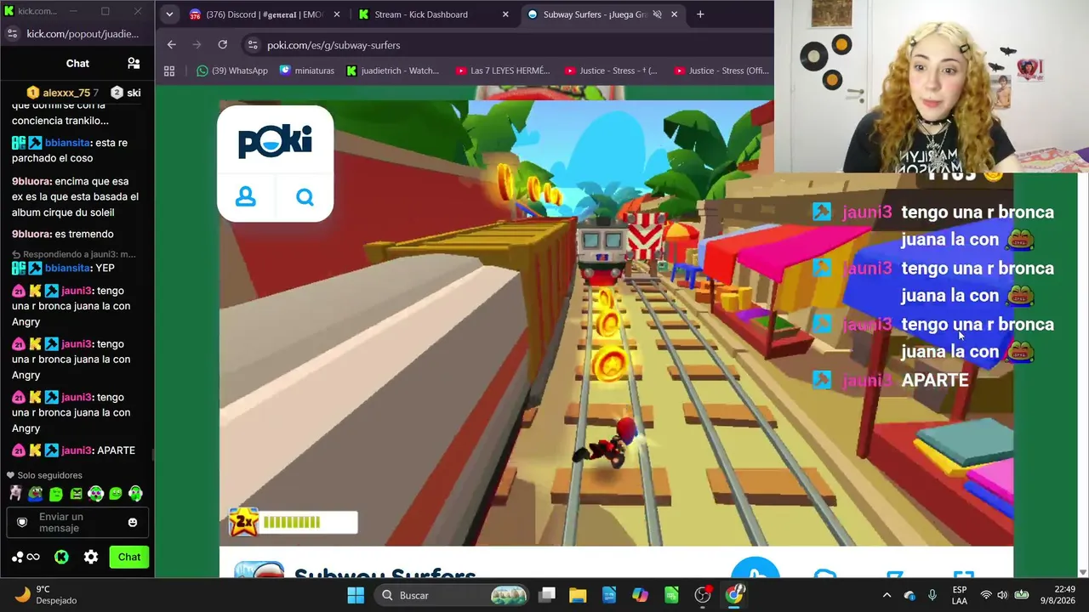1089x612 pixels.
Task: Open the WhatsApp bookmark
Action: [232, 71]
